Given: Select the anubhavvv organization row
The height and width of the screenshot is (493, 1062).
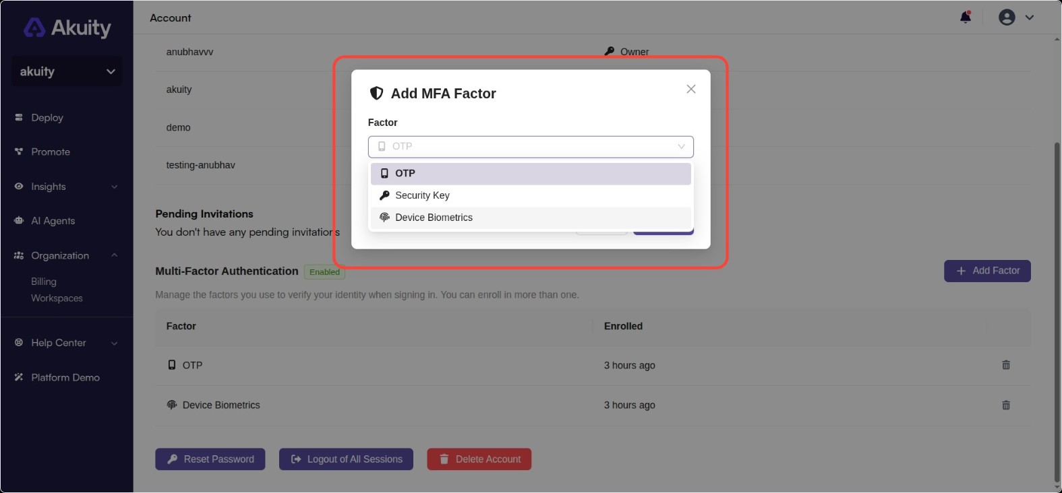Looking at the screenshot, I should [x=593, y=52].
